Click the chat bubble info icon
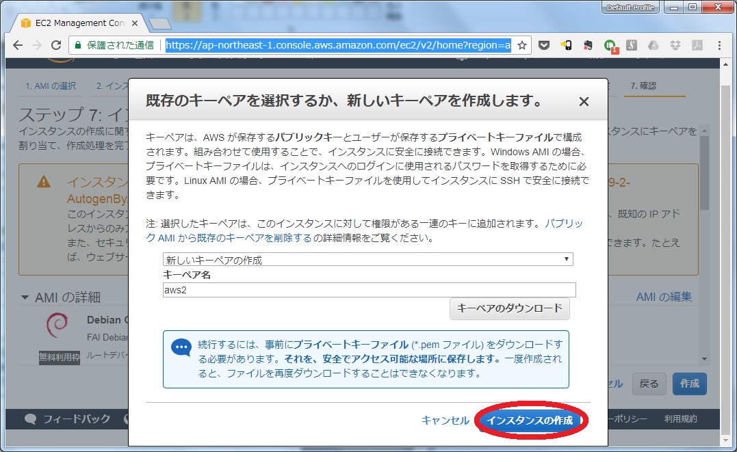The height and width of the screenshot is (452, 737). [x=181, y=348]
